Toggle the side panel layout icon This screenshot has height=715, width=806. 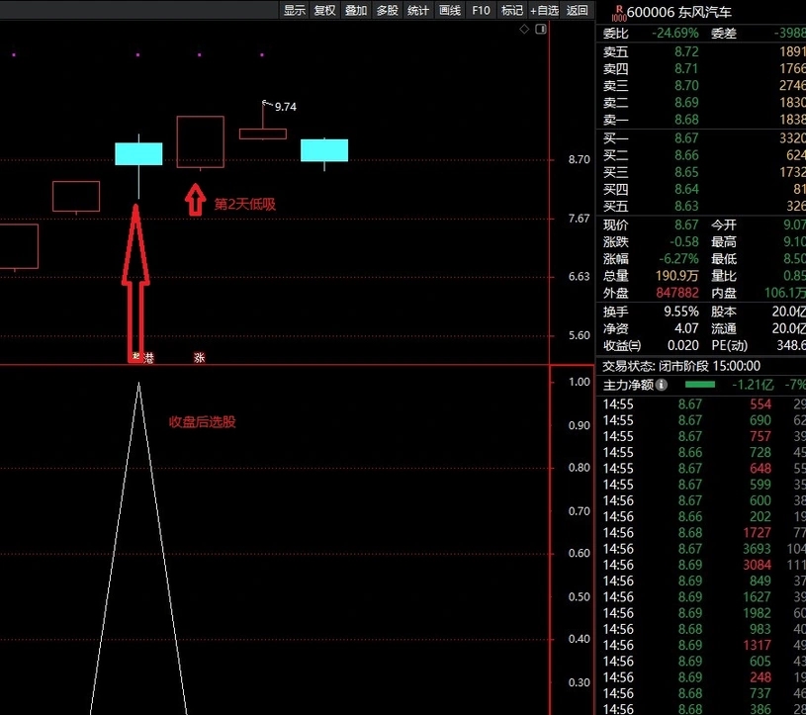540,30
